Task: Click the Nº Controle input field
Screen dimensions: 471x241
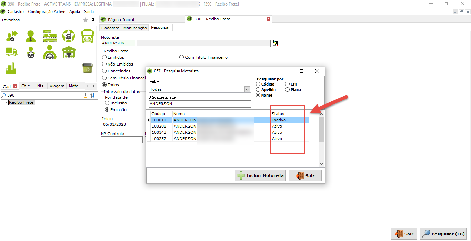Action: click(122, 140)
